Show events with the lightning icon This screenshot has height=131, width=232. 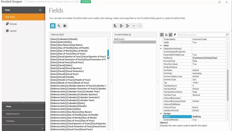coord(175,35)
